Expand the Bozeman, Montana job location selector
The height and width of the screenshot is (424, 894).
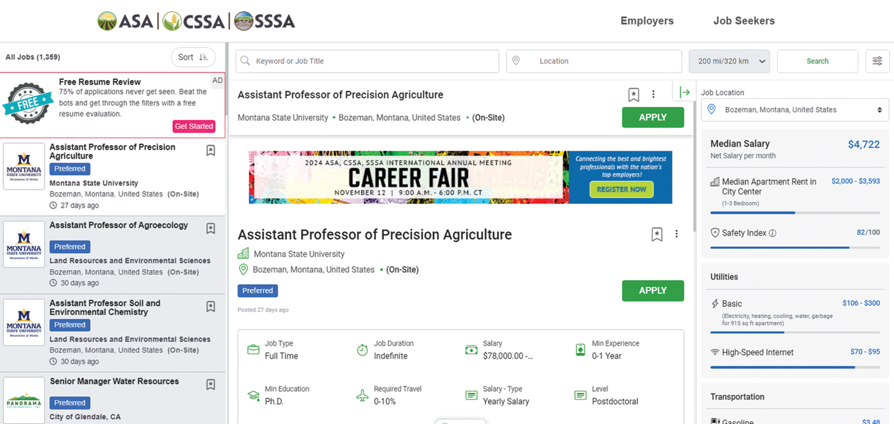[795, 110]
